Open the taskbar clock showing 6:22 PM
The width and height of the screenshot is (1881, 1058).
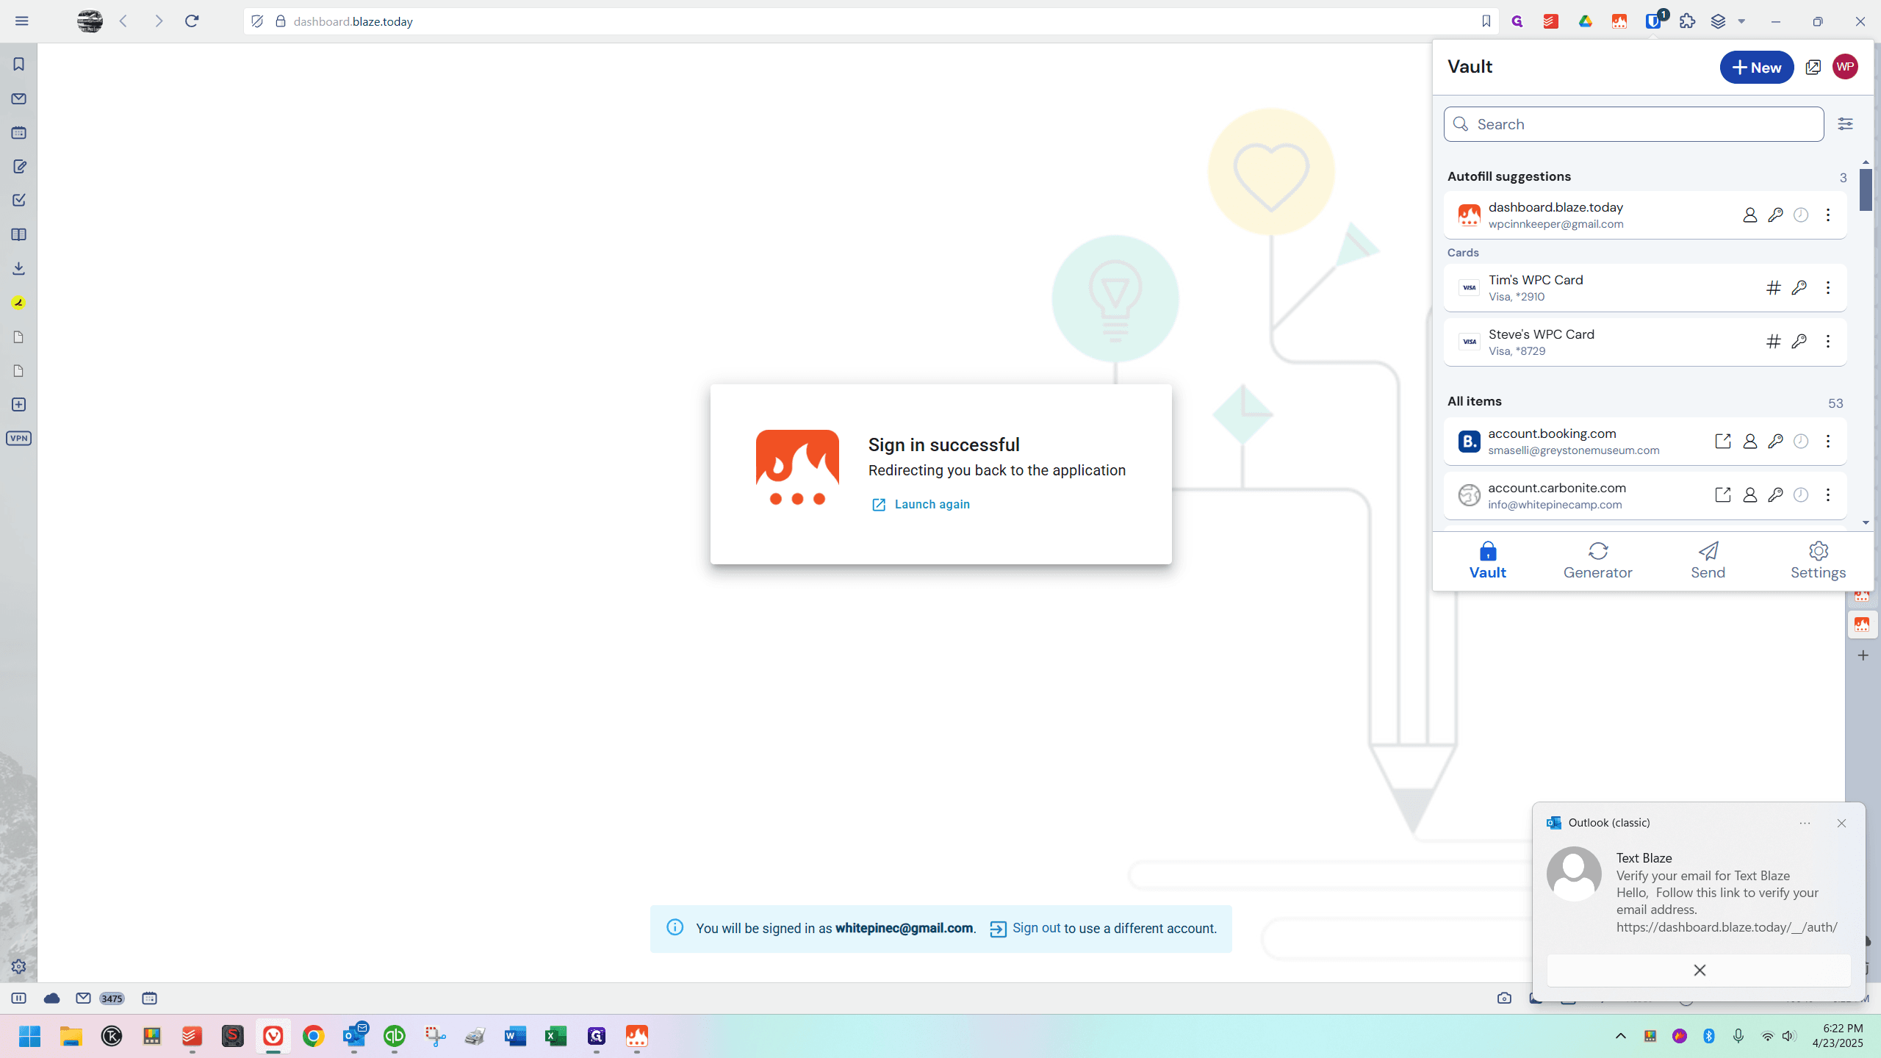tap(1838, 1036)
